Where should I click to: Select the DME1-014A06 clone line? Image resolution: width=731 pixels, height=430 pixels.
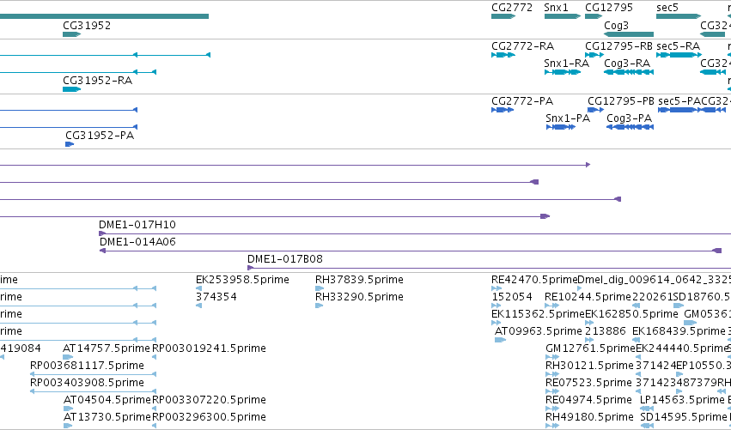[x=411, y=251]
